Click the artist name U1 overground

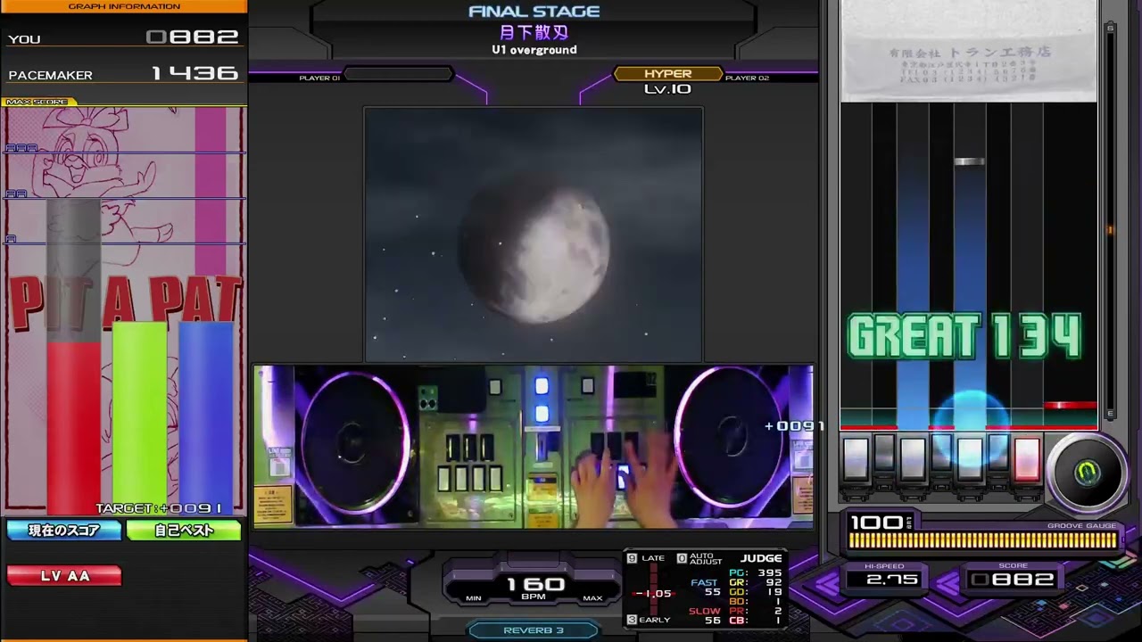coord(534,50)
